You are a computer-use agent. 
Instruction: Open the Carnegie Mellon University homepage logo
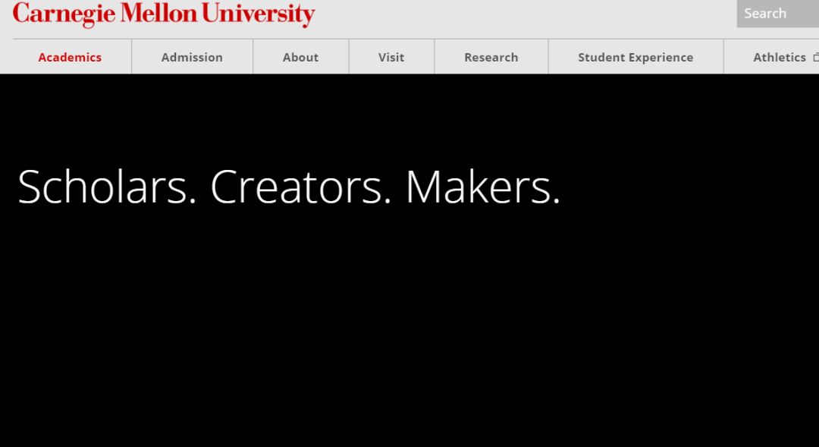click(x=164, y=14)
